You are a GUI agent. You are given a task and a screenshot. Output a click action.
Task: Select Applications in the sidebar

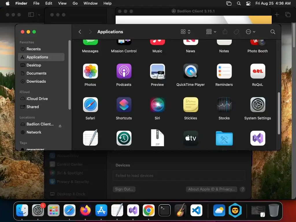41,57
